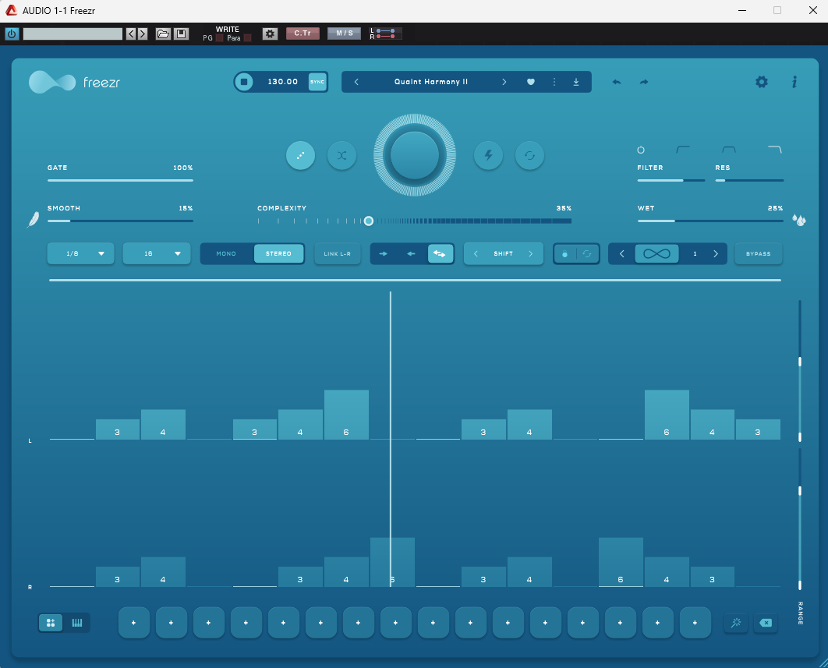Image resolution: width=828 pixels, height=668 pixels.
Task: Open host plugin settings gear
Action: pyautogui.click(x=270, y=34)
